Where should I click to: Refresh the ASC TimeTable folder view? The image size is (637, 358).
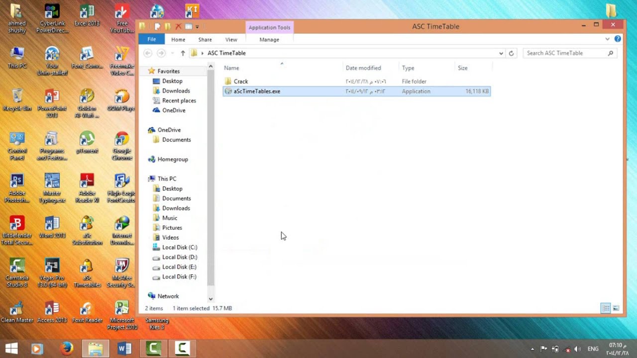511,53
